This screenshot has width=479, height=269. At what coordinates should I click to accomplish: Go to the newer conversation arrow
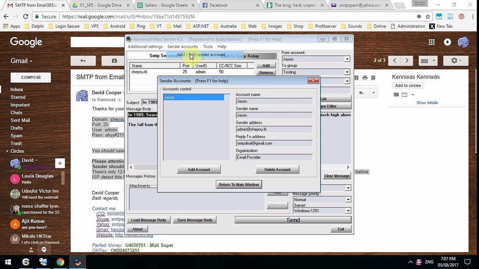coord(394,61)
